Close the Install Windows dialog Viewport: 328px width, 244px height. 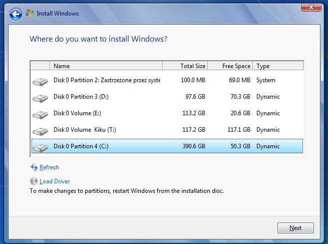(311, 7)
